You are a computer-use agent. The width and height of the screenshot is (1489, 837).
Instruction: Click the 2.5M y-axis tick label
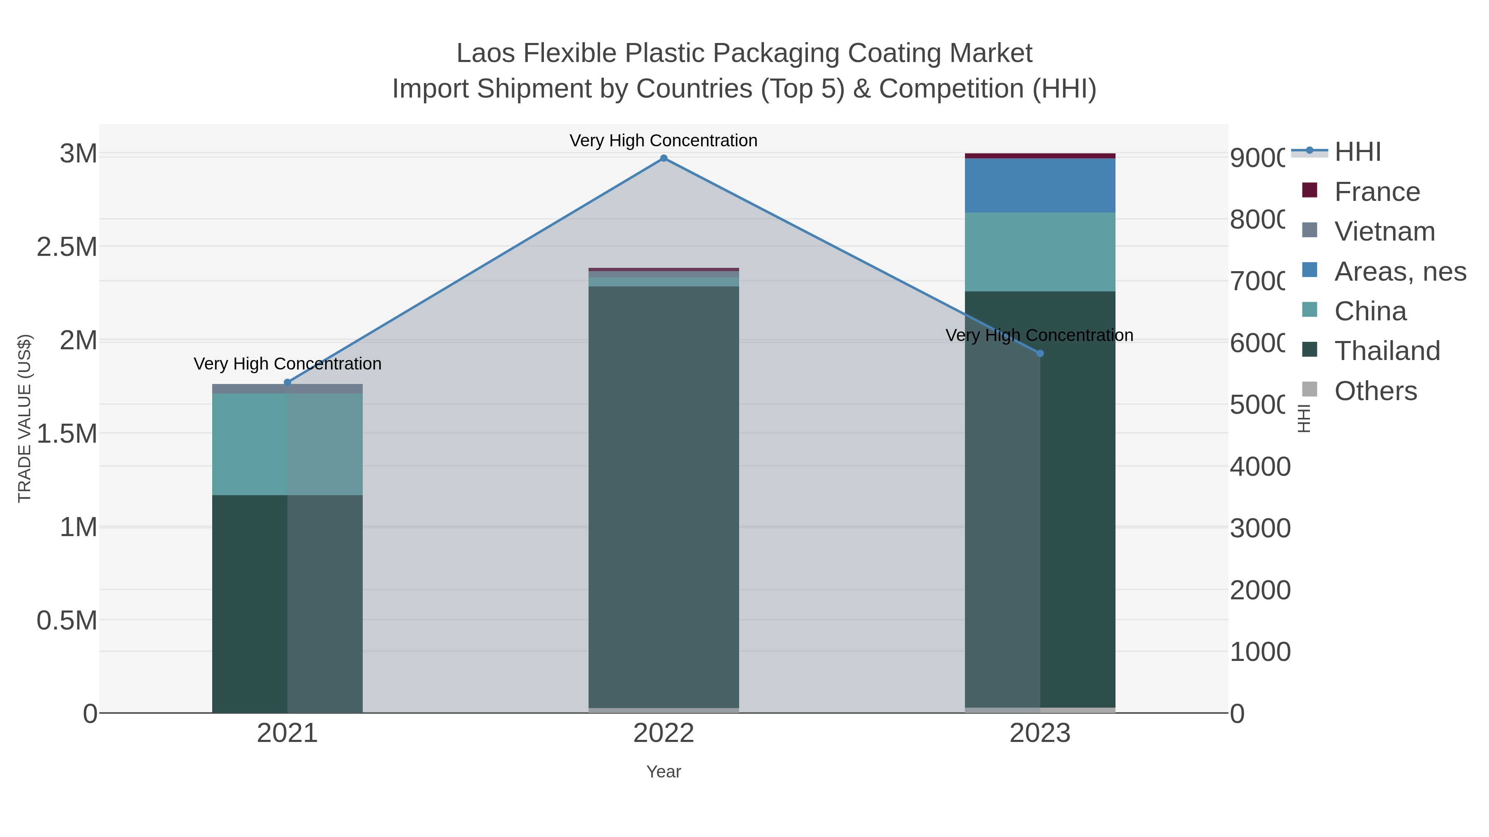click(x=67, y=247)
